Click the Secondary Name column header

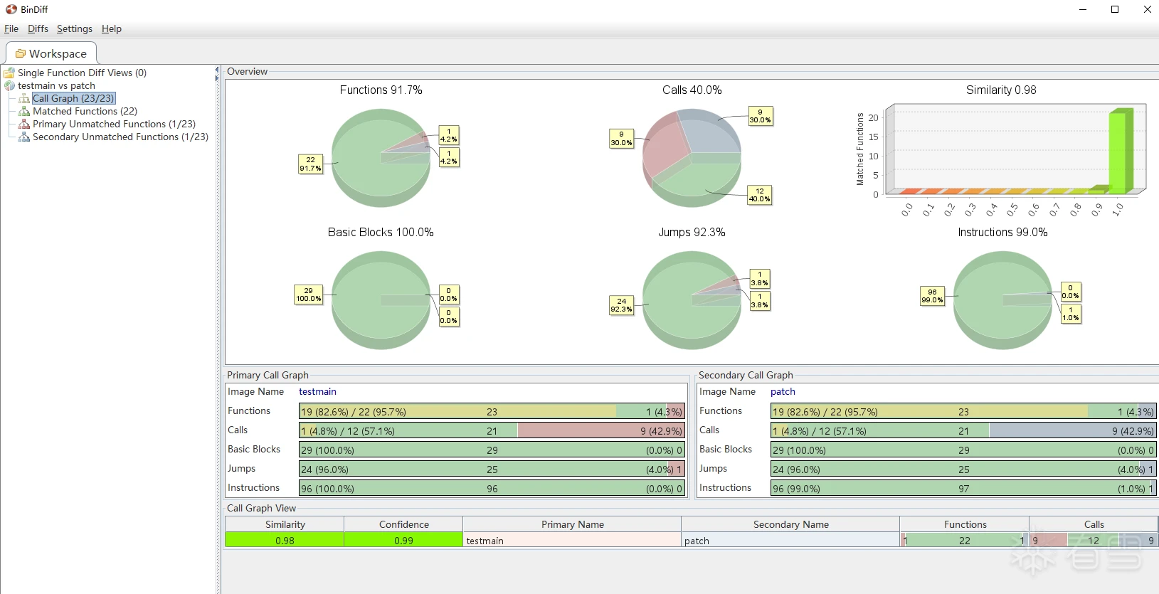[x=790, y=524]
